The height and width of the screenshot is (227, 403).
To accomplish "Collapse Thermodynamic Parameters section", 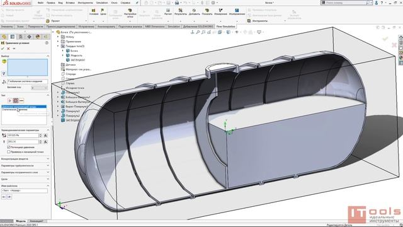I will 48,131.
